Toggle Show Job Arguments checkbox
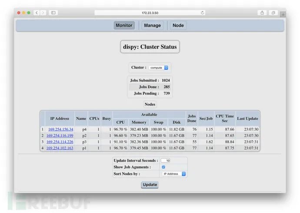 [163, 167]
